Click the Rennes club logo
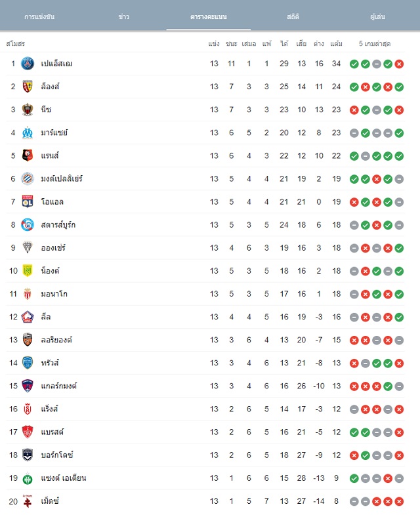Viewport: 420px width, 515px height. coord(28,155)
